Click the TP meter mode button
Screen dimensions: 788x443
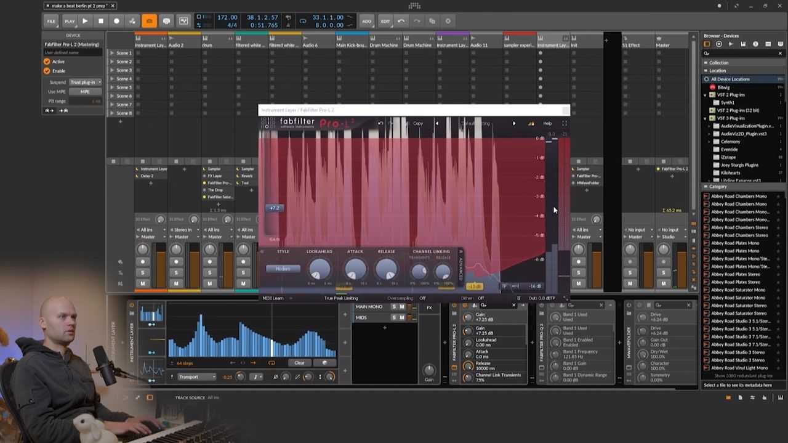pos(504,286)
